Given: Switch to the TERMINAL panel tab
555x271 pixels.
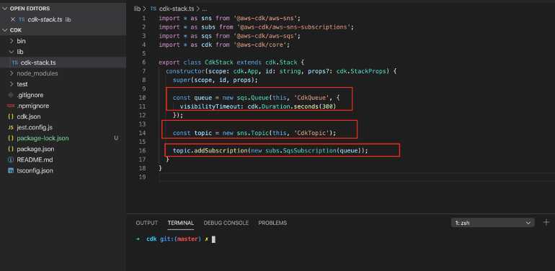Looking at the screenshot, I should coord(180,223).
